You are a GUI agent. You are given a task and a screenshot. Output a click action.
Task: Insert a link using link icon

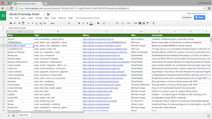click(135, 23)
